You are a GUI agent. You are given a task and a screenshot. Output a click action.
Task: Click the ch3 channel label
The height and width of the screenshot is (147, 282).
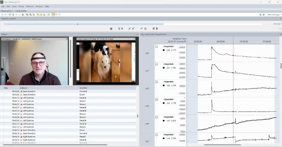(147, 106)
